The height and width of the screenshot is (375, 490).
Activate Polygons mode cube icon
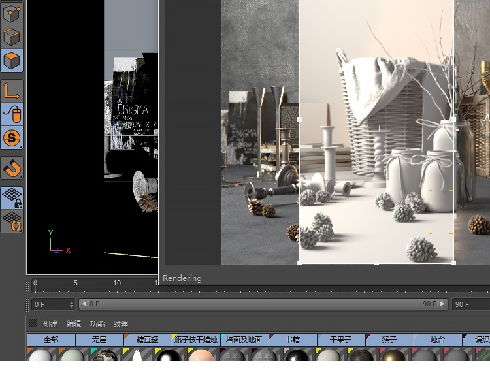(x=12, y=61)
